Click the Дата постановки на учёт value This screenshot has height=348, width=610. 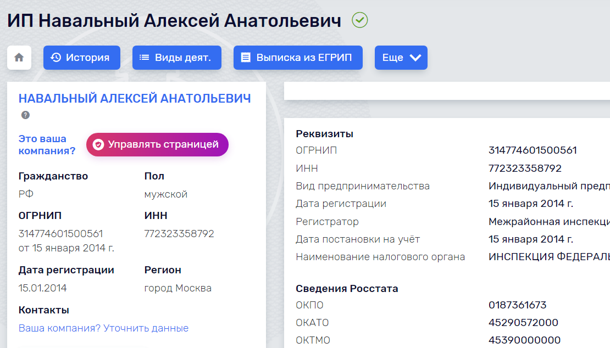[x=531, y=239]
